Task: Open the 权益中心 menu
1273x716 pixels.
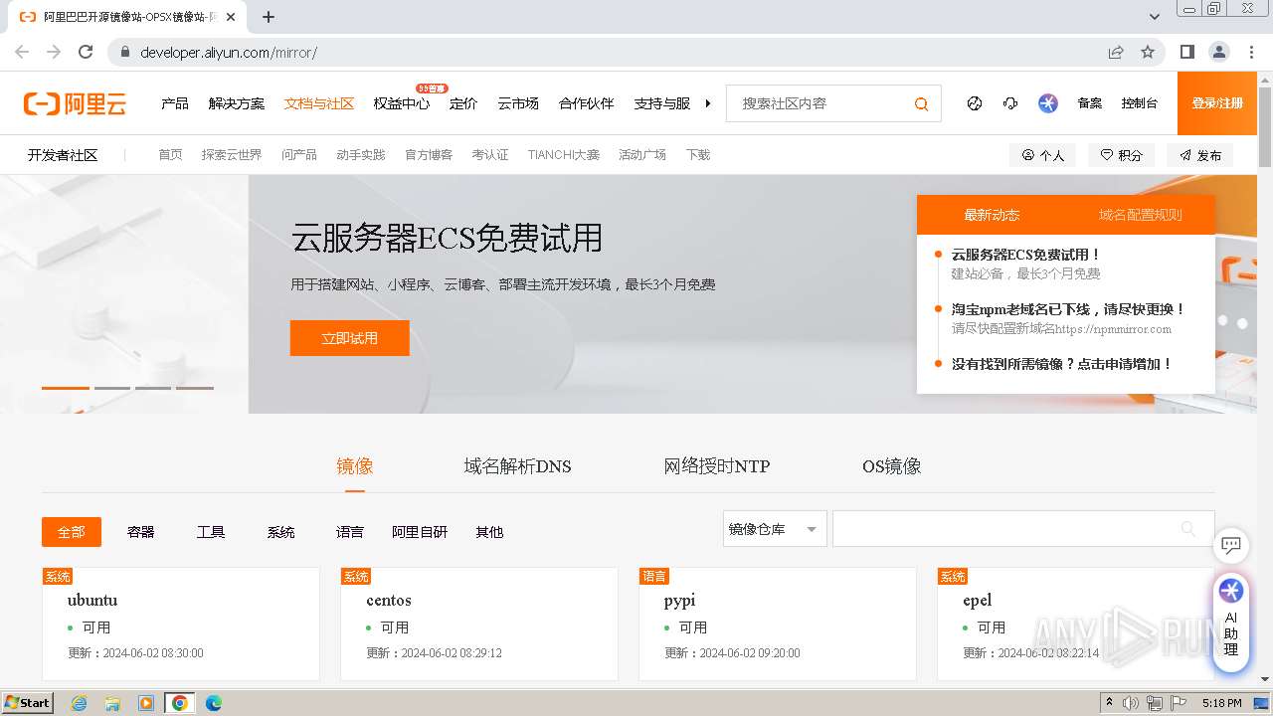Action: tap(402, 103)
